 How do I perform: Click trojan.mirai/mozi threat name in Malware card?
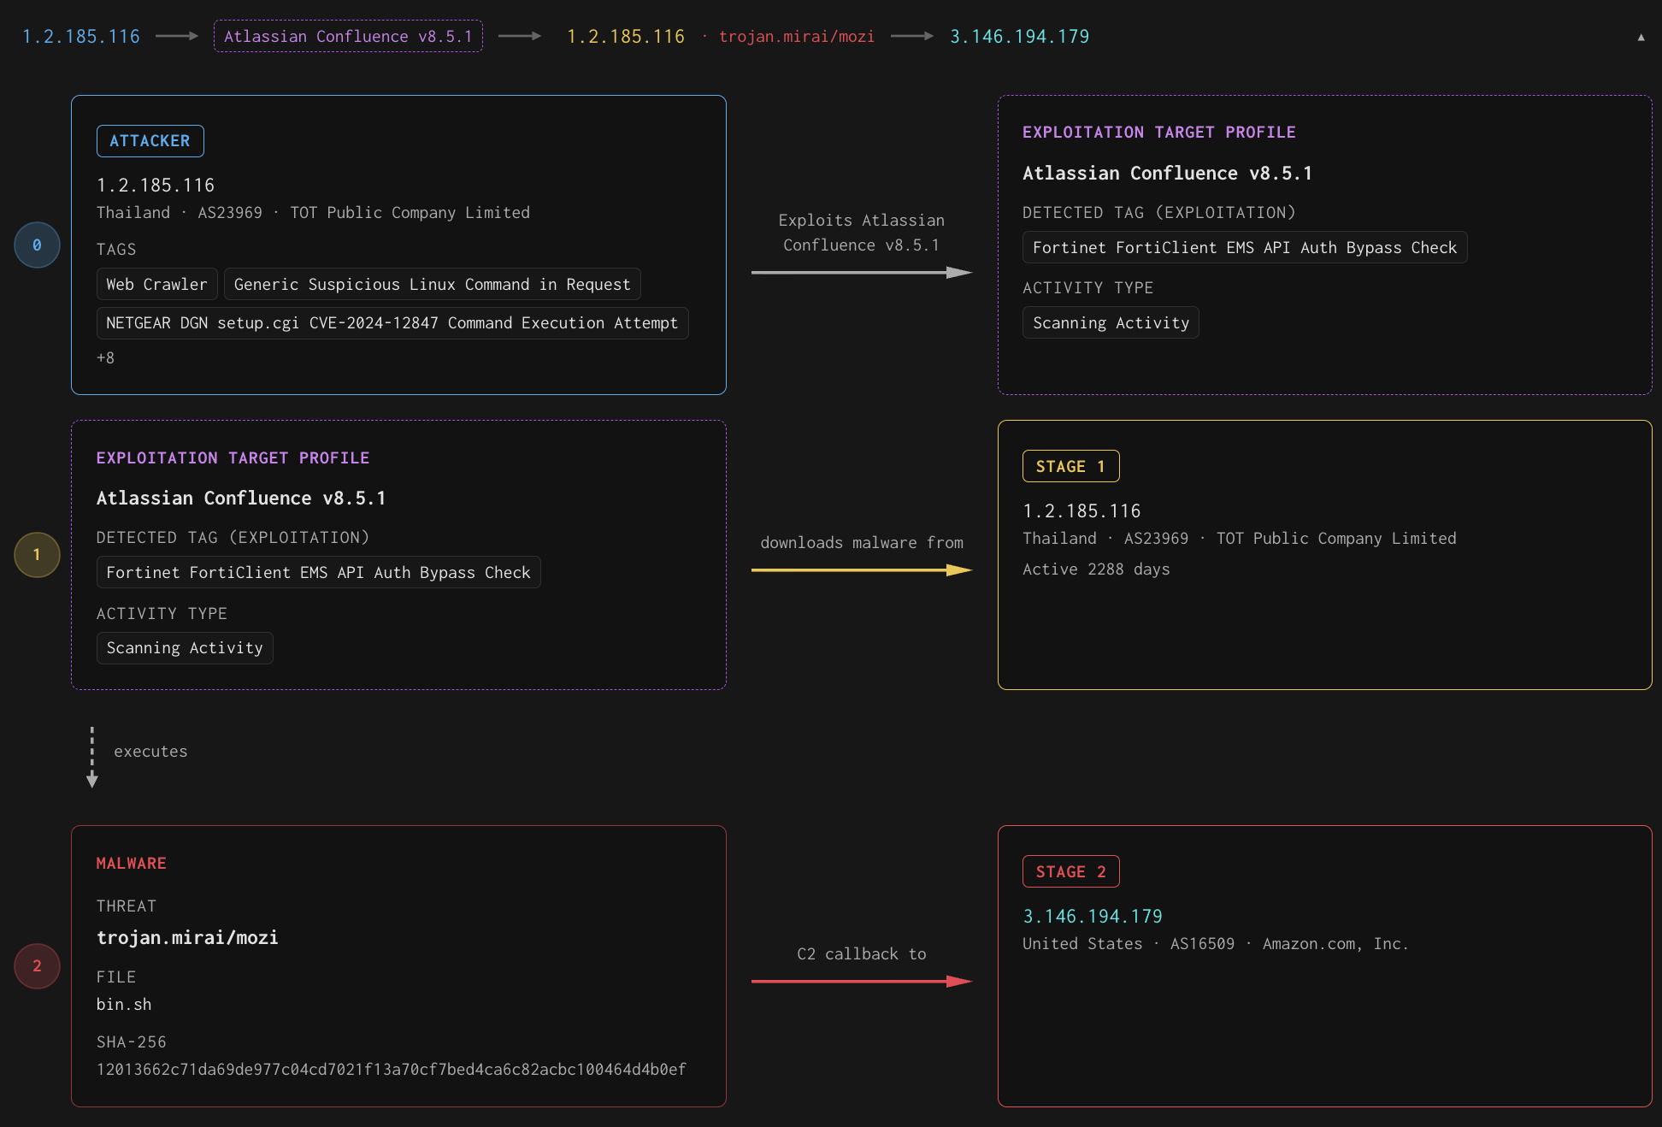[187, 938]
